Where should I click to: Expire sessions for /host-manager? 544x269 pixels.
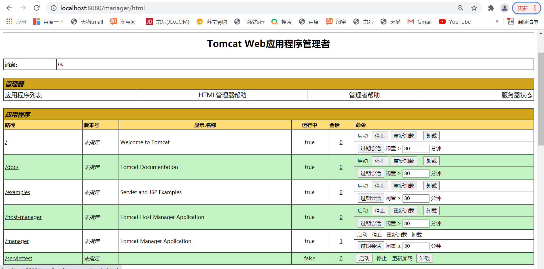click(371, 224)
